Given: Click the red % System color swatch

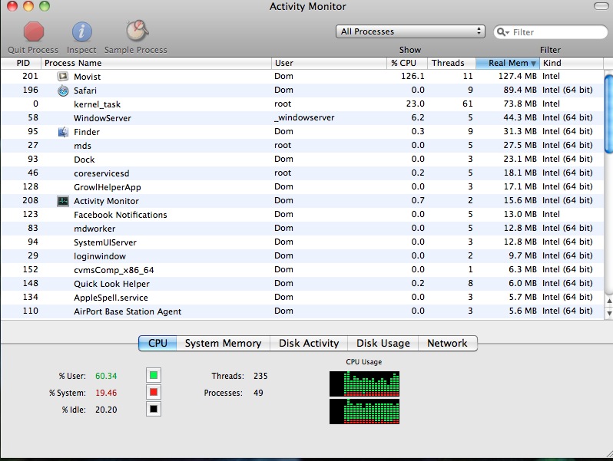Looking at the screenshot, I should click(154, 392).
